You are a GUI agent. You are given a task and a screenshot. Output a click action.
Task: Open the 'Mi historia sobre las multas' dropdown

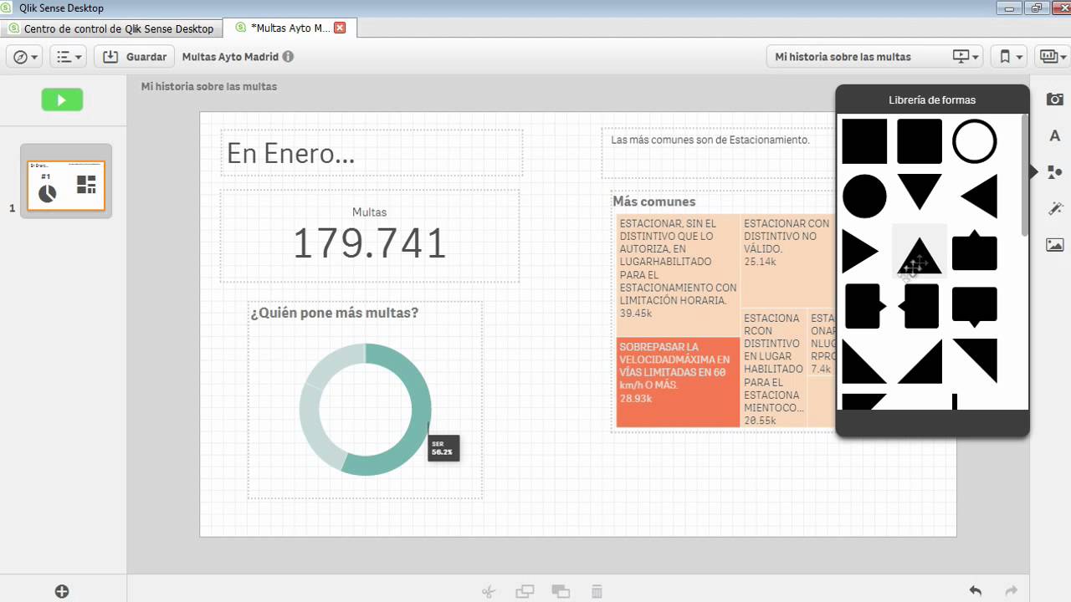coord(876,57)
